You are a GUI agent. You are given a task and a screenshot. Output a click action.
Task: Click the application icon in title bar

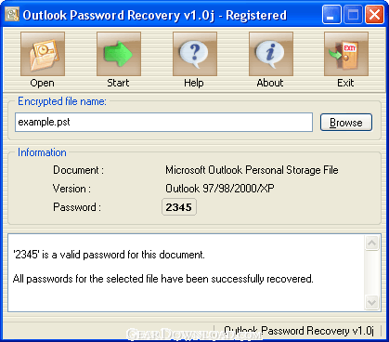(x=12, y=14)
